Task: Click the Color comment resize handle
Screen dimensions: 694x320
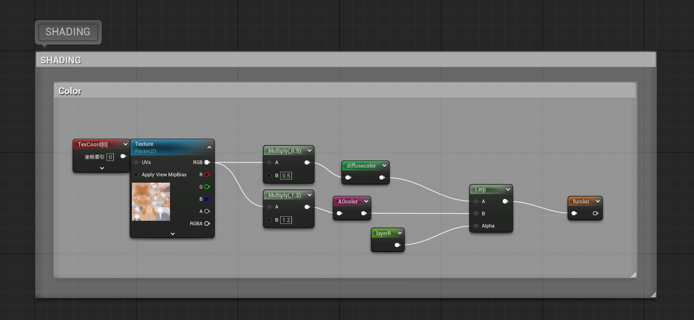Action: (633, 275)
